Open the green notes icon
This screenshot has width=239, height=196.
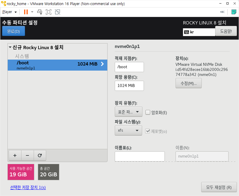(234, 12)
